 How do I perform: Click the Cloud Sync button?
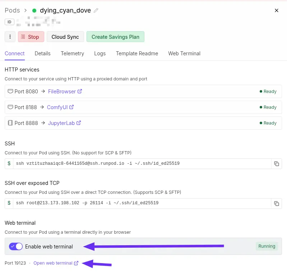tap(65, 37)
